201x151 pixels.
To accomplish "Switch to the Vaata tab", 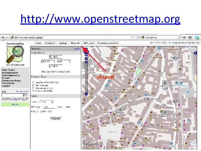I will 38,43.
